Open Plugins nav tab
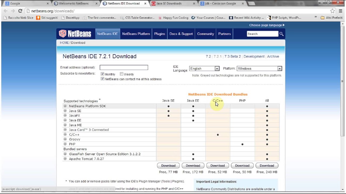The width and height of the screenshot is (346, 194). click(x=159, y=34)
